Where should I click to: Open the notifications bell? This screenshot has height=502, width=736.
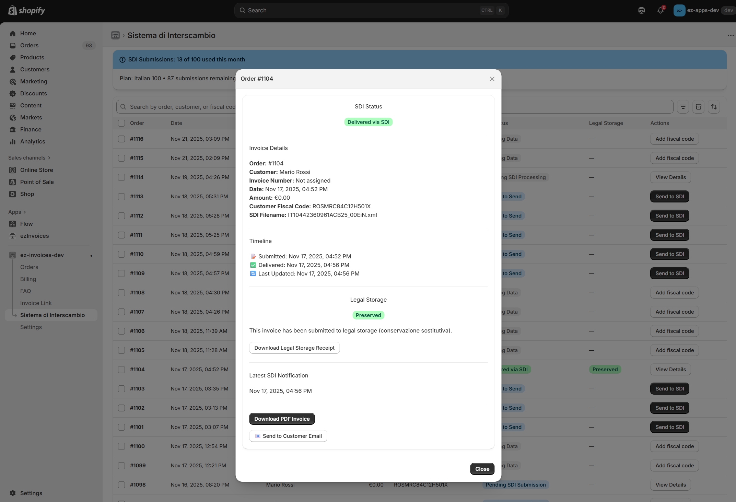coord(661,10)
